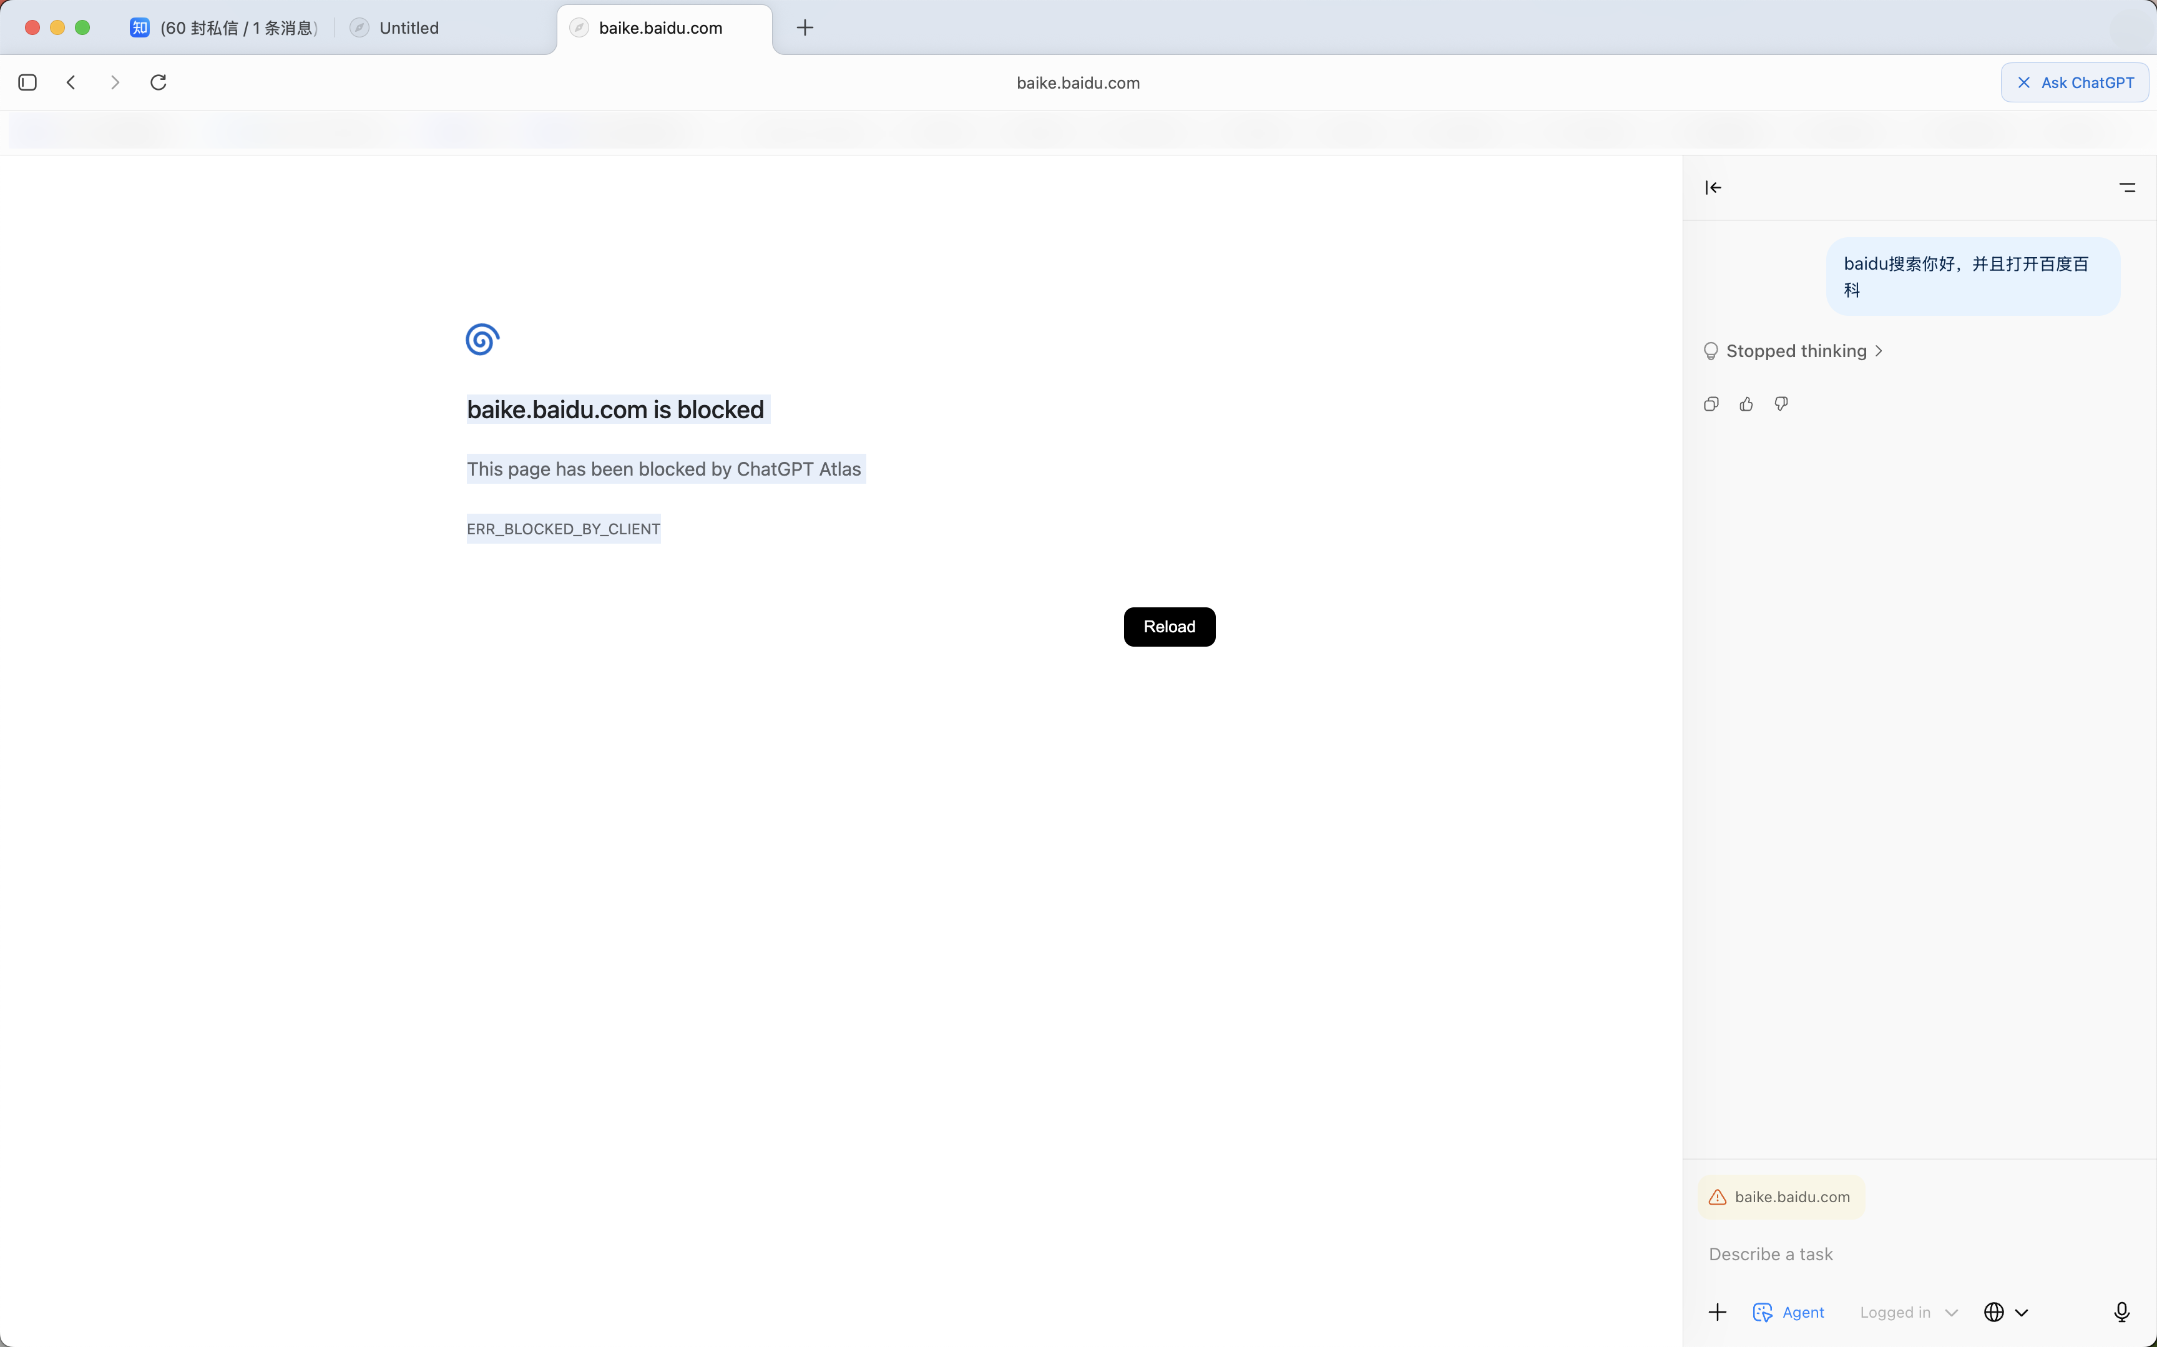Collapse the ChatGPT sidebar arrow icon

[1713, 187]
